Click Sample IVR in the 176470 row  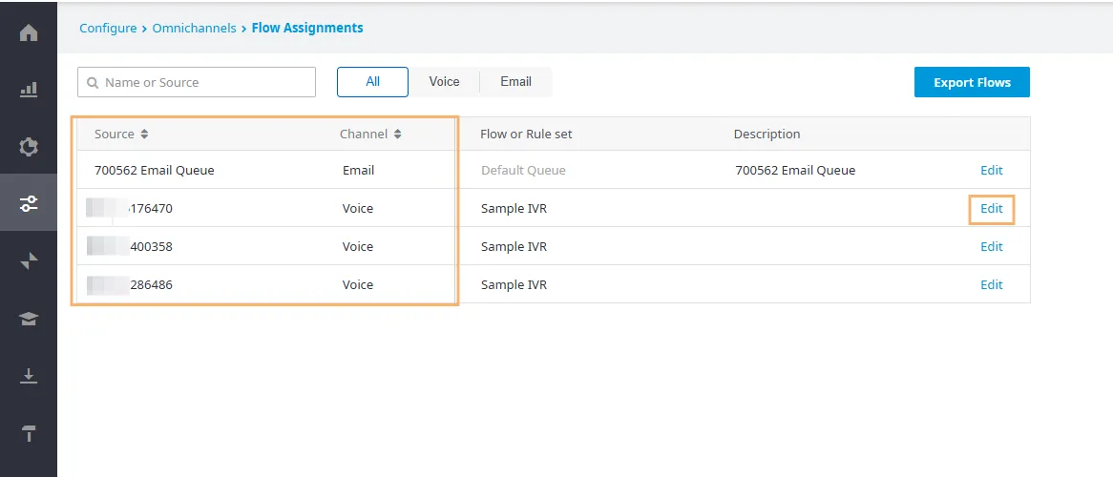(514, 209)
